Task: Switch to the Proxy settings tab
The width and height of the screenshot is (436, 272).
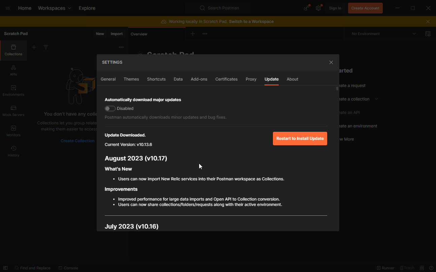Action: tap(251, 79)
